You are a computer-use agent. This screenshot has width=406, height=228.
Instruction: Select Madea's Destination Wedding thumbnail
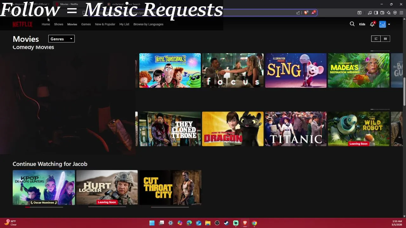point(358,70)
